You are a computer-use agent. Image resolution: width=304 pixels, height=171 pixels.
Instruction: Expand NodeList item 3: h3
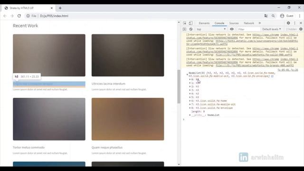190,90
